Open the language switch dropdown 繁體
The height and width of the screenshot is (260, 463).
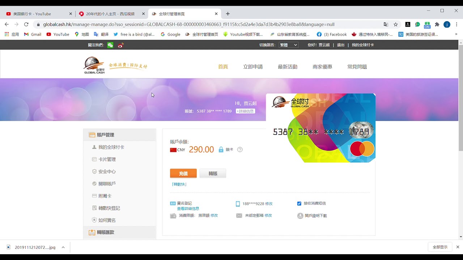pyautogui.click(x=288, y=45)
